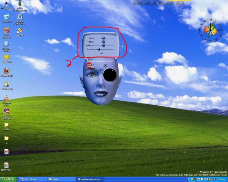Open Mozilla Firefox desktop shortcut
The image size is (228, 182).
point(7,72)
